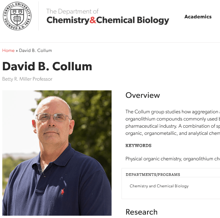The height and width of the screenshot is (218, 220).
Task: Click the large David B. Collum heading
Action: tap(47, 66)
